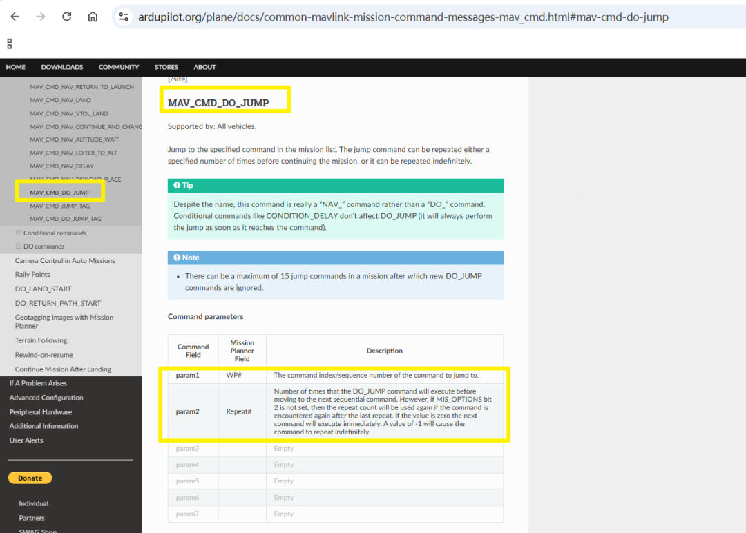
Task: Open the browser home icon
Action: point(93,17)
